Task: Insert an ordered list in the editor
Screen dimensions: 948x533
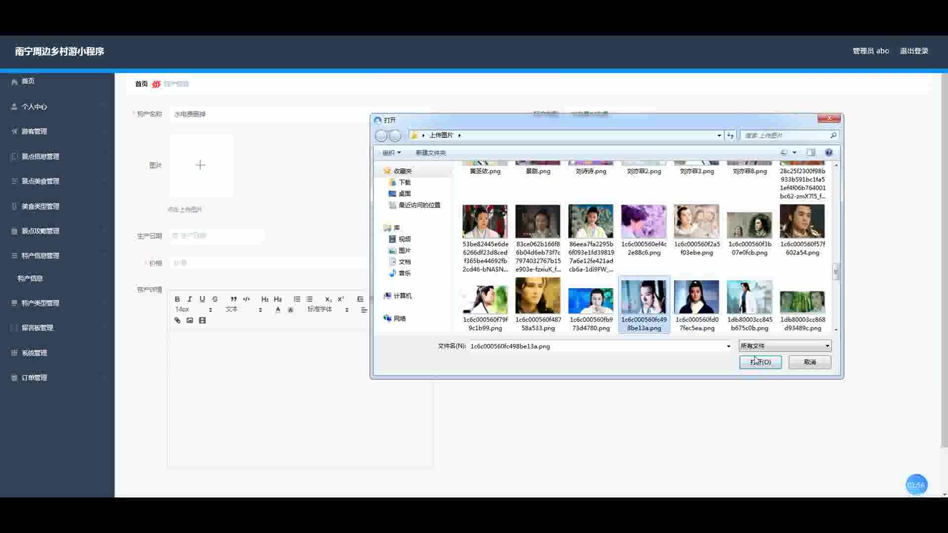Action: (x=297, y=299)
